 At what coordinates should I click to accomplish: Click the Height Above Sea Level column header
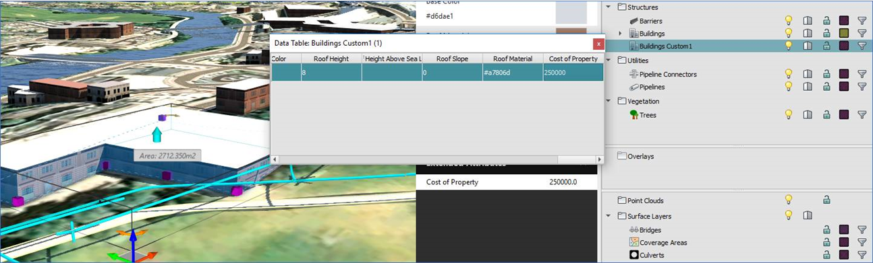[392, 59]
